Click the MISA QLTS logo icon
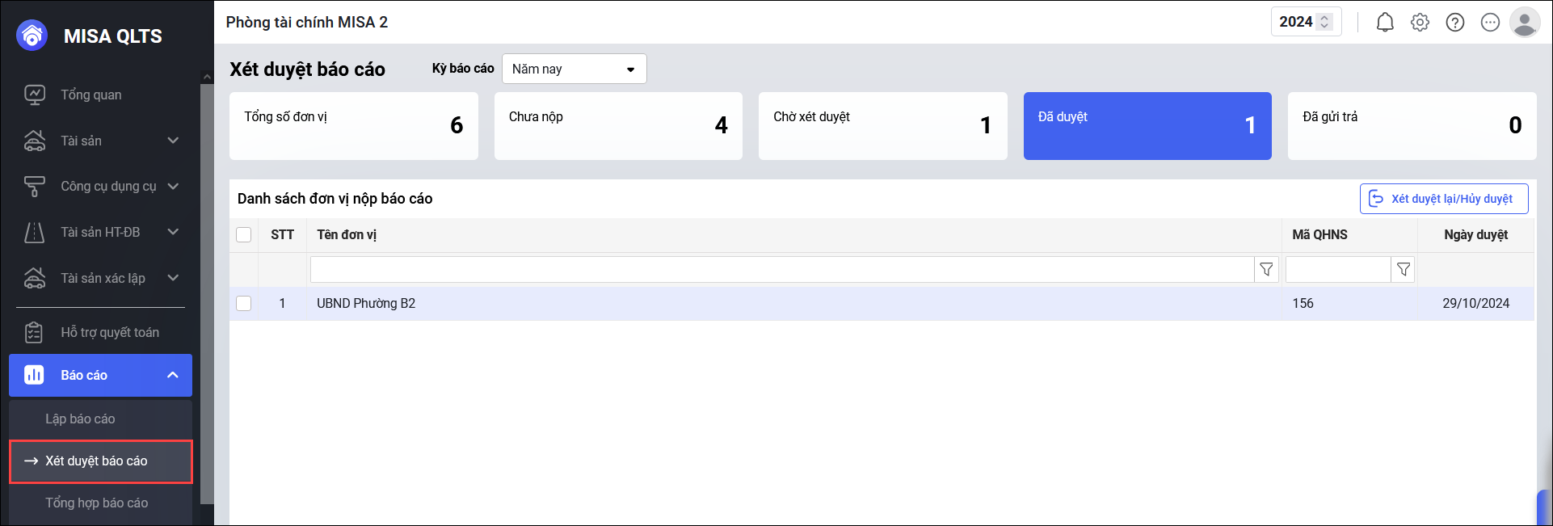The height and width of the screenshot is (526, 1553). (x=32, y=36)
